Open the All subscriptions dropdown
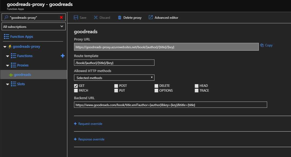 coord(34,27)
